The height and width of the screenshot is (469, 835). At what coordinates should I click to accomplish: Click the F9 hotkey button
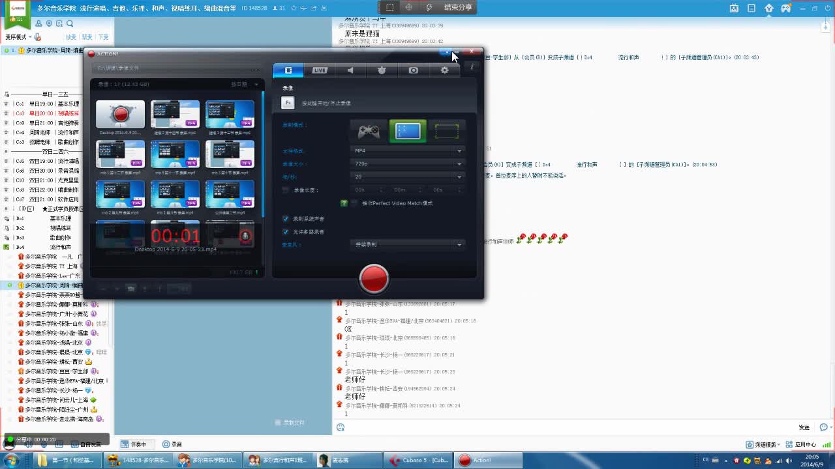[x=288, y=103]
